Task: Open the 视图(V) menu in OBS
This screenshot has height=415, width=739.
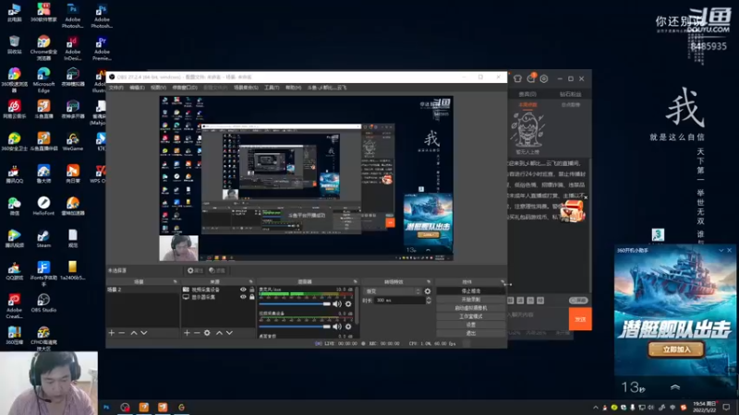Action: click(x=158, y=88)
